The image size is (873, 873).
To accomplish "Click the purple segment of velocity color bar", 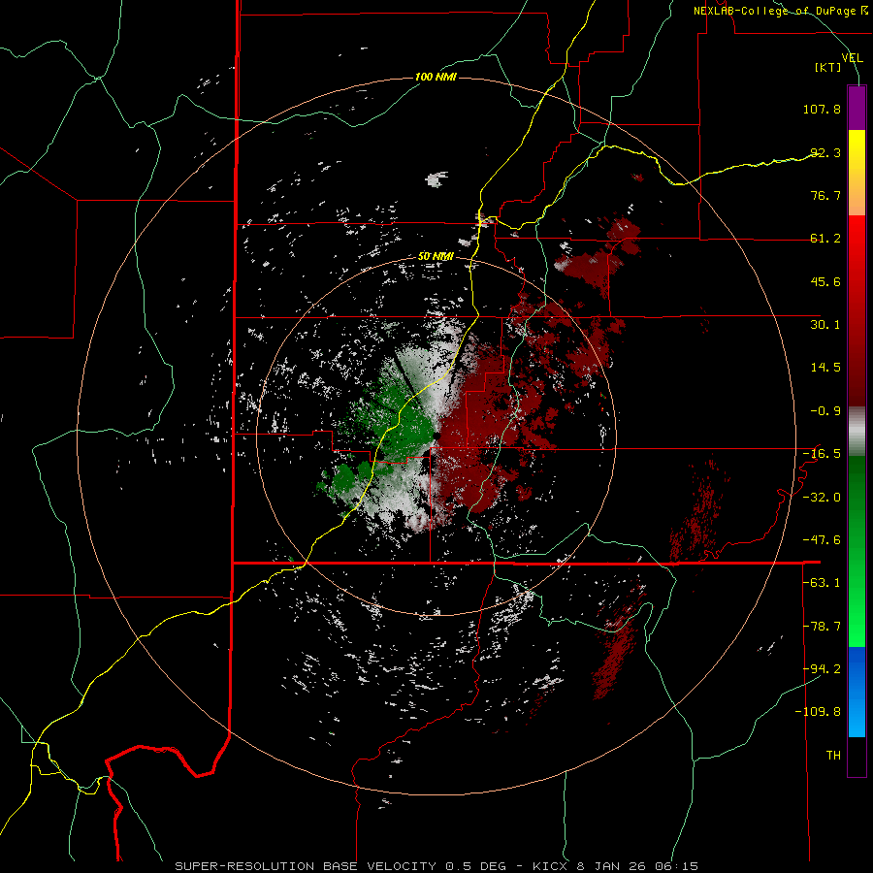I will tap(857, 109).
